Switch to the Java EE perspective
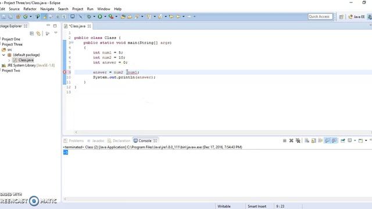Viewport: 372px width, 209px height. tap(356, 17)
